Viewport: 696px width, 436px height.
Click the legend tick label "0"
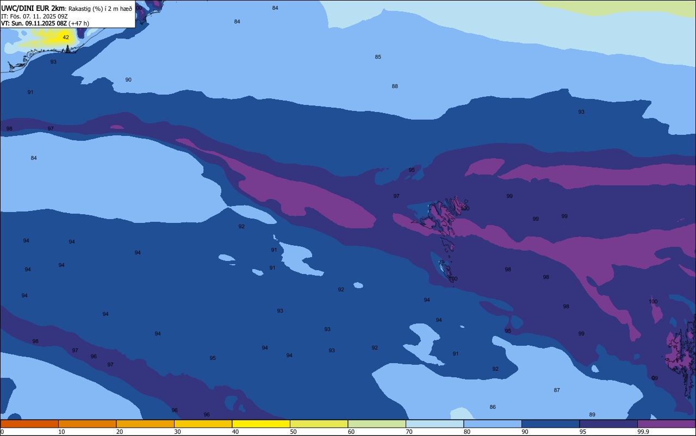click(2, 432)
